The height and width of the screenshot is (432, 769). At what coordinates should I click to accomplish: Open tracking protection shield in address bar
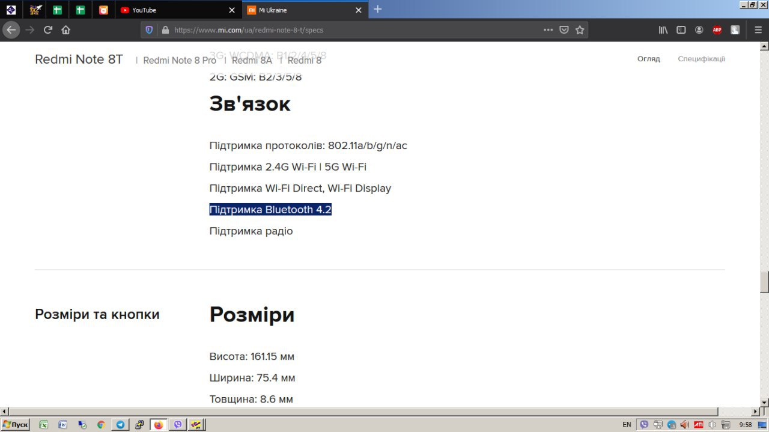pyautogui.click(x=150, y=29)
